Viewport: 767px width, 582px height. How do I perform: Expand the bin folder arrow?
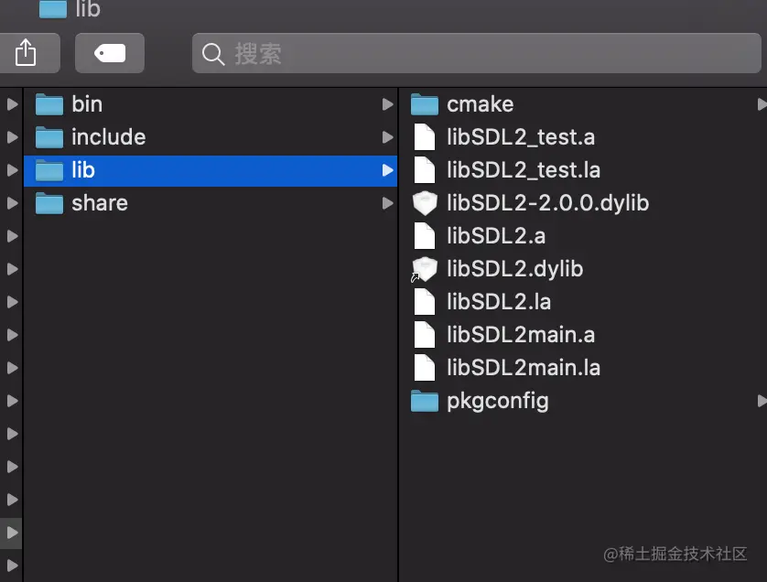pyautogui.click(x=387, y=104)
